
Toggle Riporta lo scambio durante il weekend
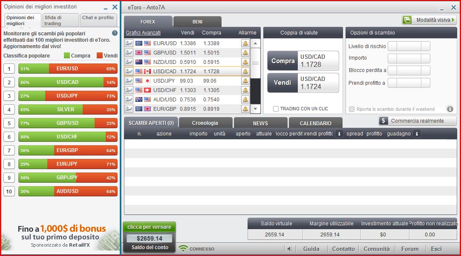point(352,109)
